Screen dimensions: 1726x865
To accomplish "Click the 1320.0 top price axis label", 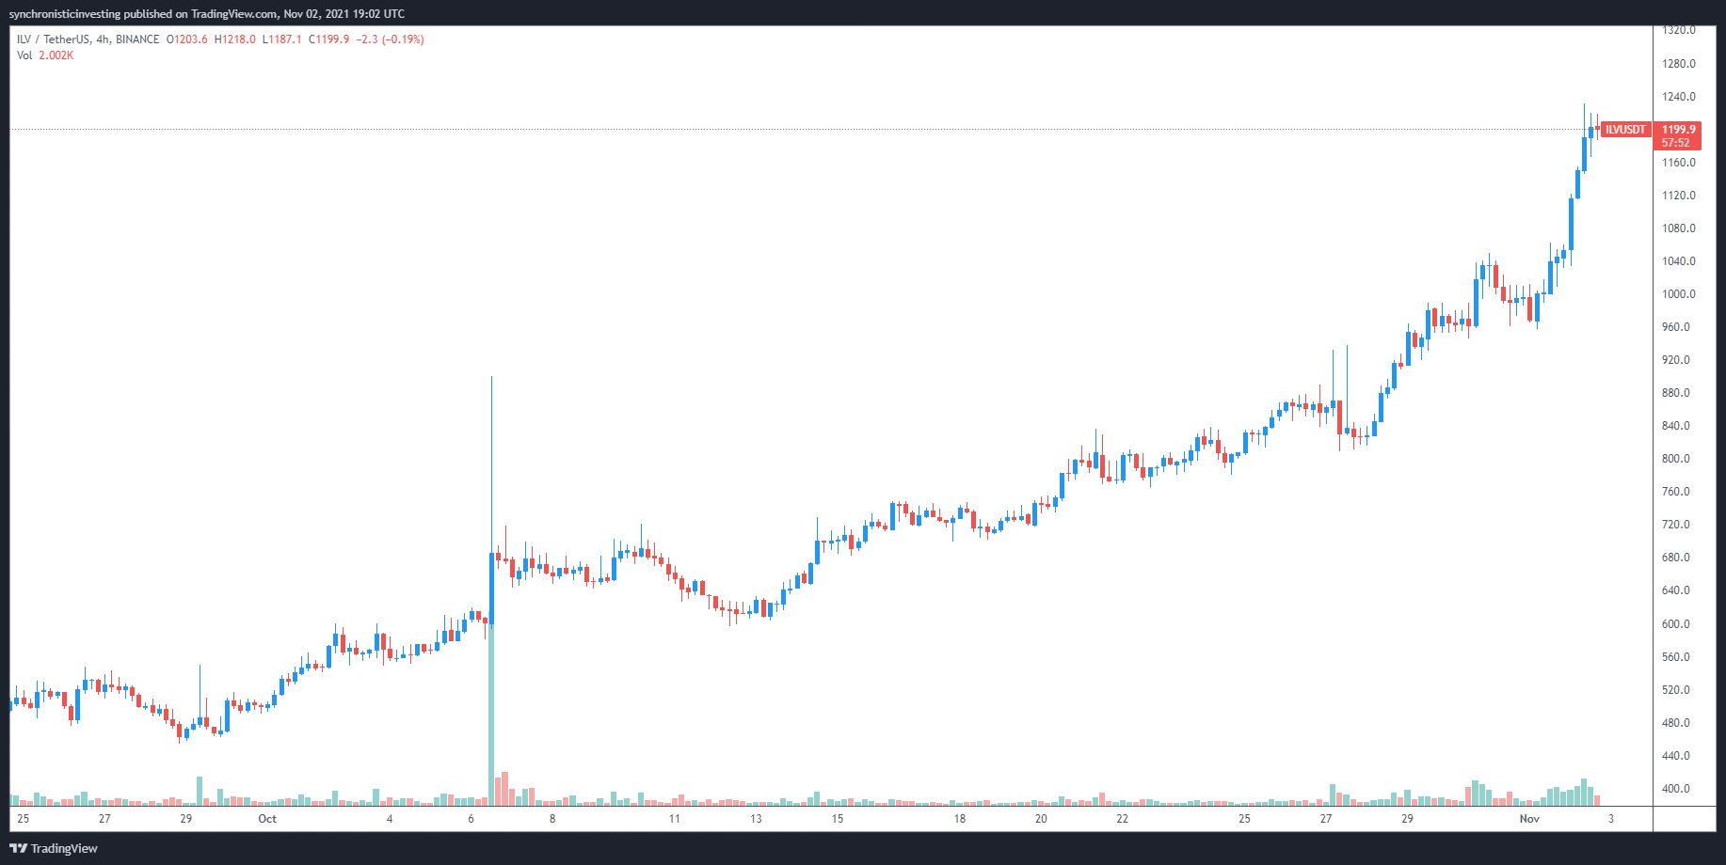I will point(1678,31).
